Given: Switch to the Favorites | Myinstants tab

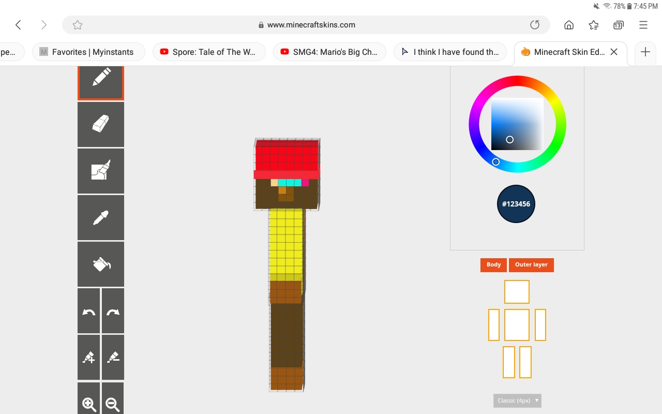Looking at the screenshot, I should tap(88, 52).
